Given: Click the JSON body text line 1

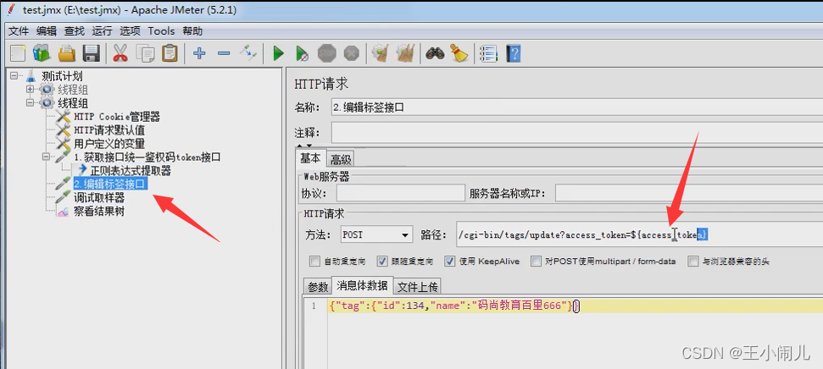Looking at the screenshot, I should (x=454, y=306).
